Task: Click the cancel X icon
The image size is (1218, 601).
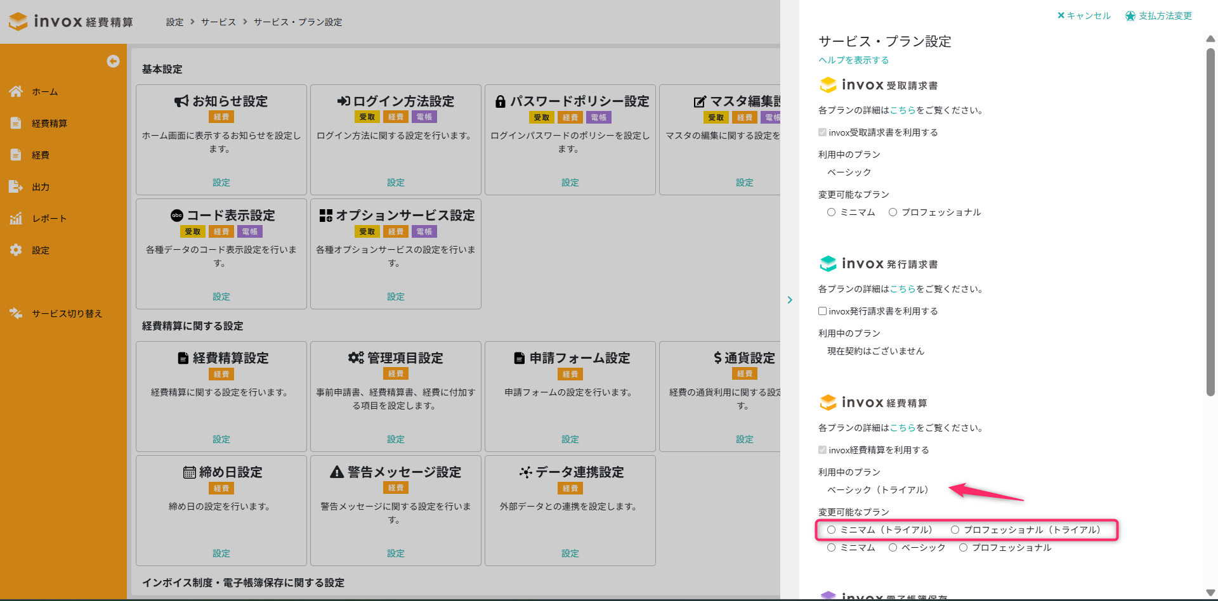Action: (1061, 16)
